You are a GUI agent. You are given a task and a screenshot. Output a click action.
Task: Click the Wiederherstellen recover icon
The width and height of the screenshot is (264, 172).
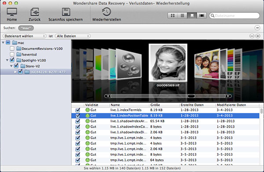pos(106,12)
